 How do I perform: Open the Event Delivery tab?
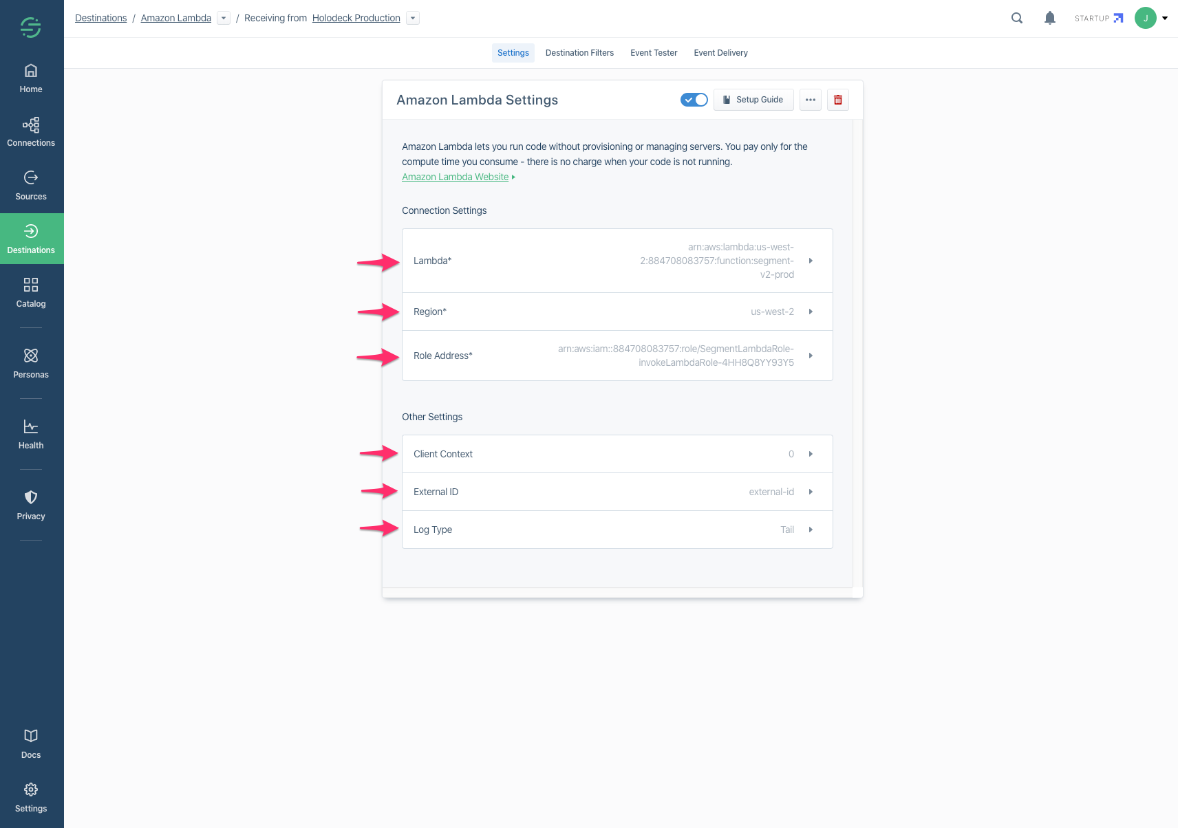click(x=720, y=53)
